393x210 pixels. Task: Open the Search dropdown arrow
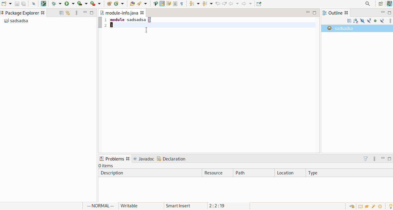click(146, 4)
